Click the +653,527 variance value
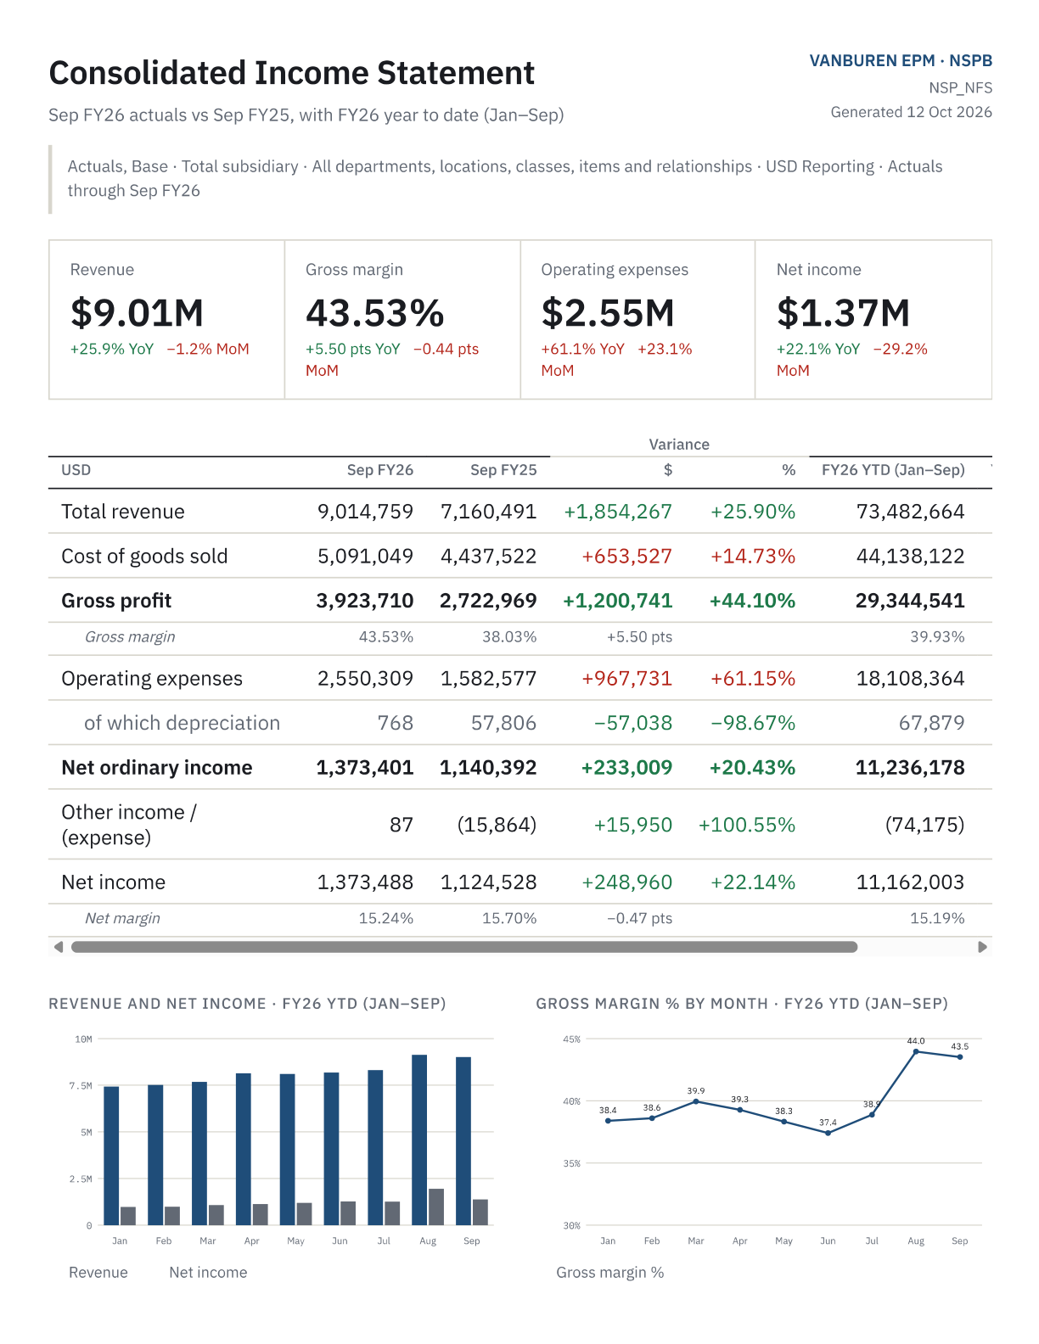The height and width of the screenshot is (1344, 1039). click(626, 557)
